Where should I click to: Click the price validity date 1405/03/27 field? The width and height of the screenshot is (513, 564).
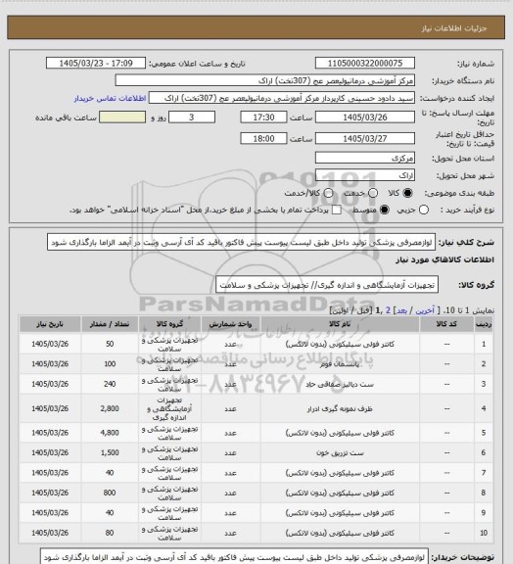coord(365,138)
